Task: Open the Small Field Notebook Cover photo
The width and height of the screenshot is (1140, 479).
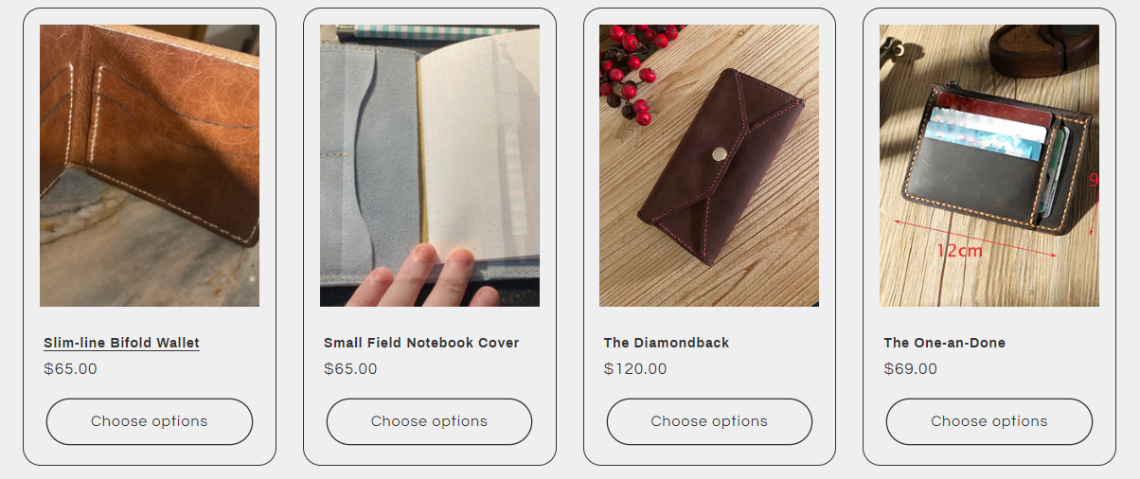Action: (430, 166)
